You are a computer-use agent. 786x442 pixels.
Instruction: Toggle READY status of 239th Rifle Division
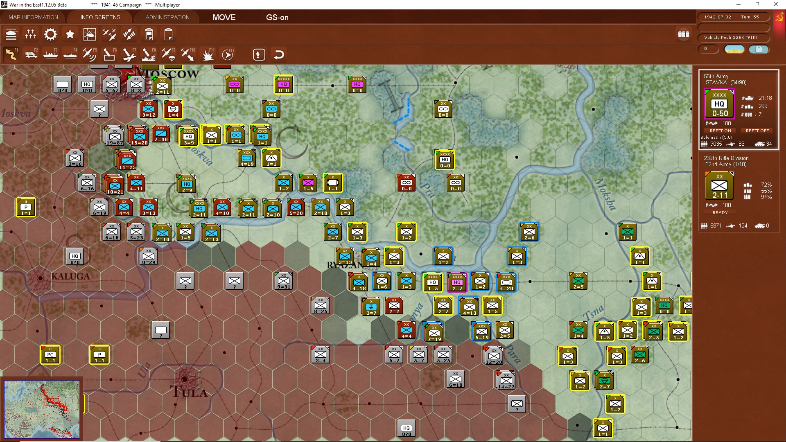click(x=720, y=212)
